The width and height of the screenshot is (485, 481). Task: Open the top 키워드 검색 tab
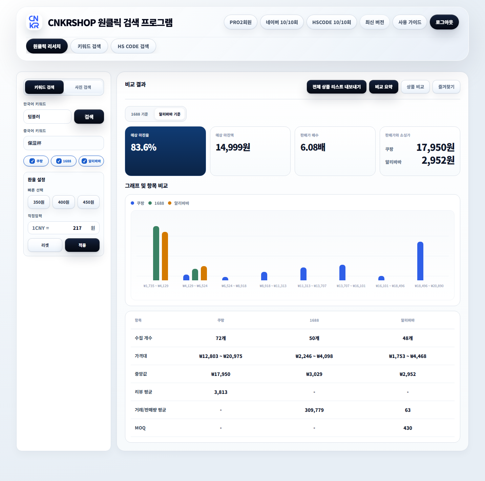tap(89, 46)
